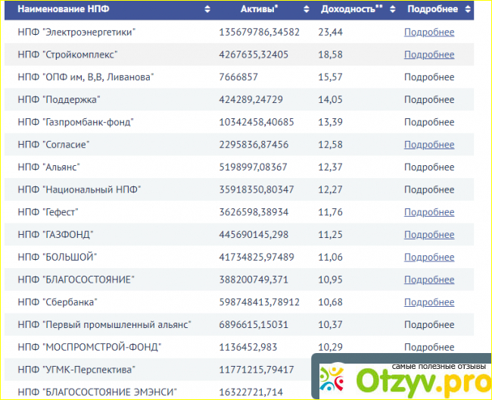492x400 pixels.
Task: View details link for НПФ Поддержка
Action: click(429, 99)
